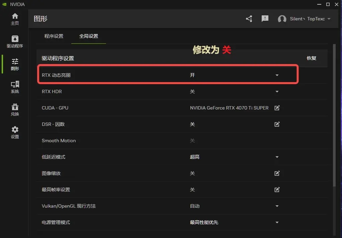The image size is (342, 238).
Task: Click the 恢复 restore button
Action: click(x=312, y=58)
